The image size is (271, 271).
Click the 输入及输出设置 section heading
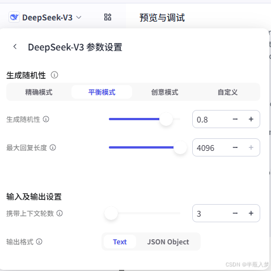coord(34,197)
